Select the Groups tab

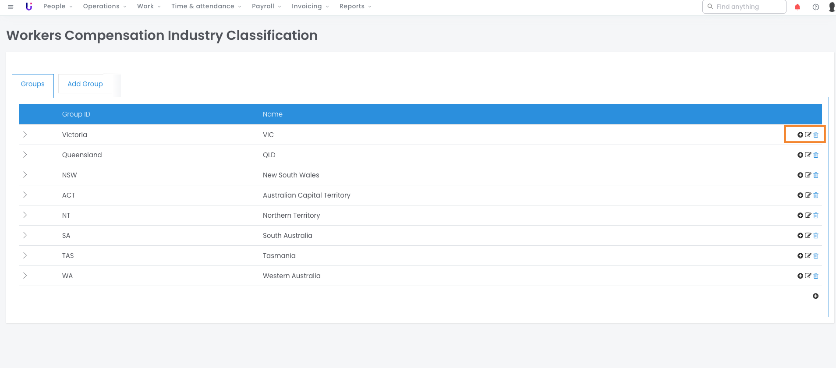(x=33, y=84)
